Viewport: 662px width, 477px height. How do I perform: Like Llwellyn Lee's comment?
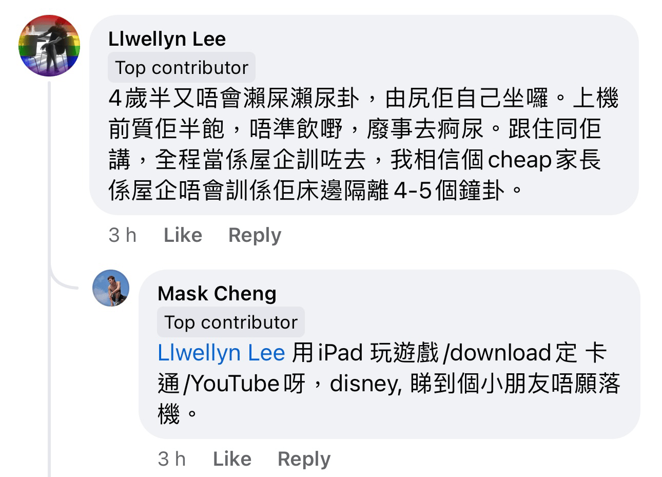183,235
